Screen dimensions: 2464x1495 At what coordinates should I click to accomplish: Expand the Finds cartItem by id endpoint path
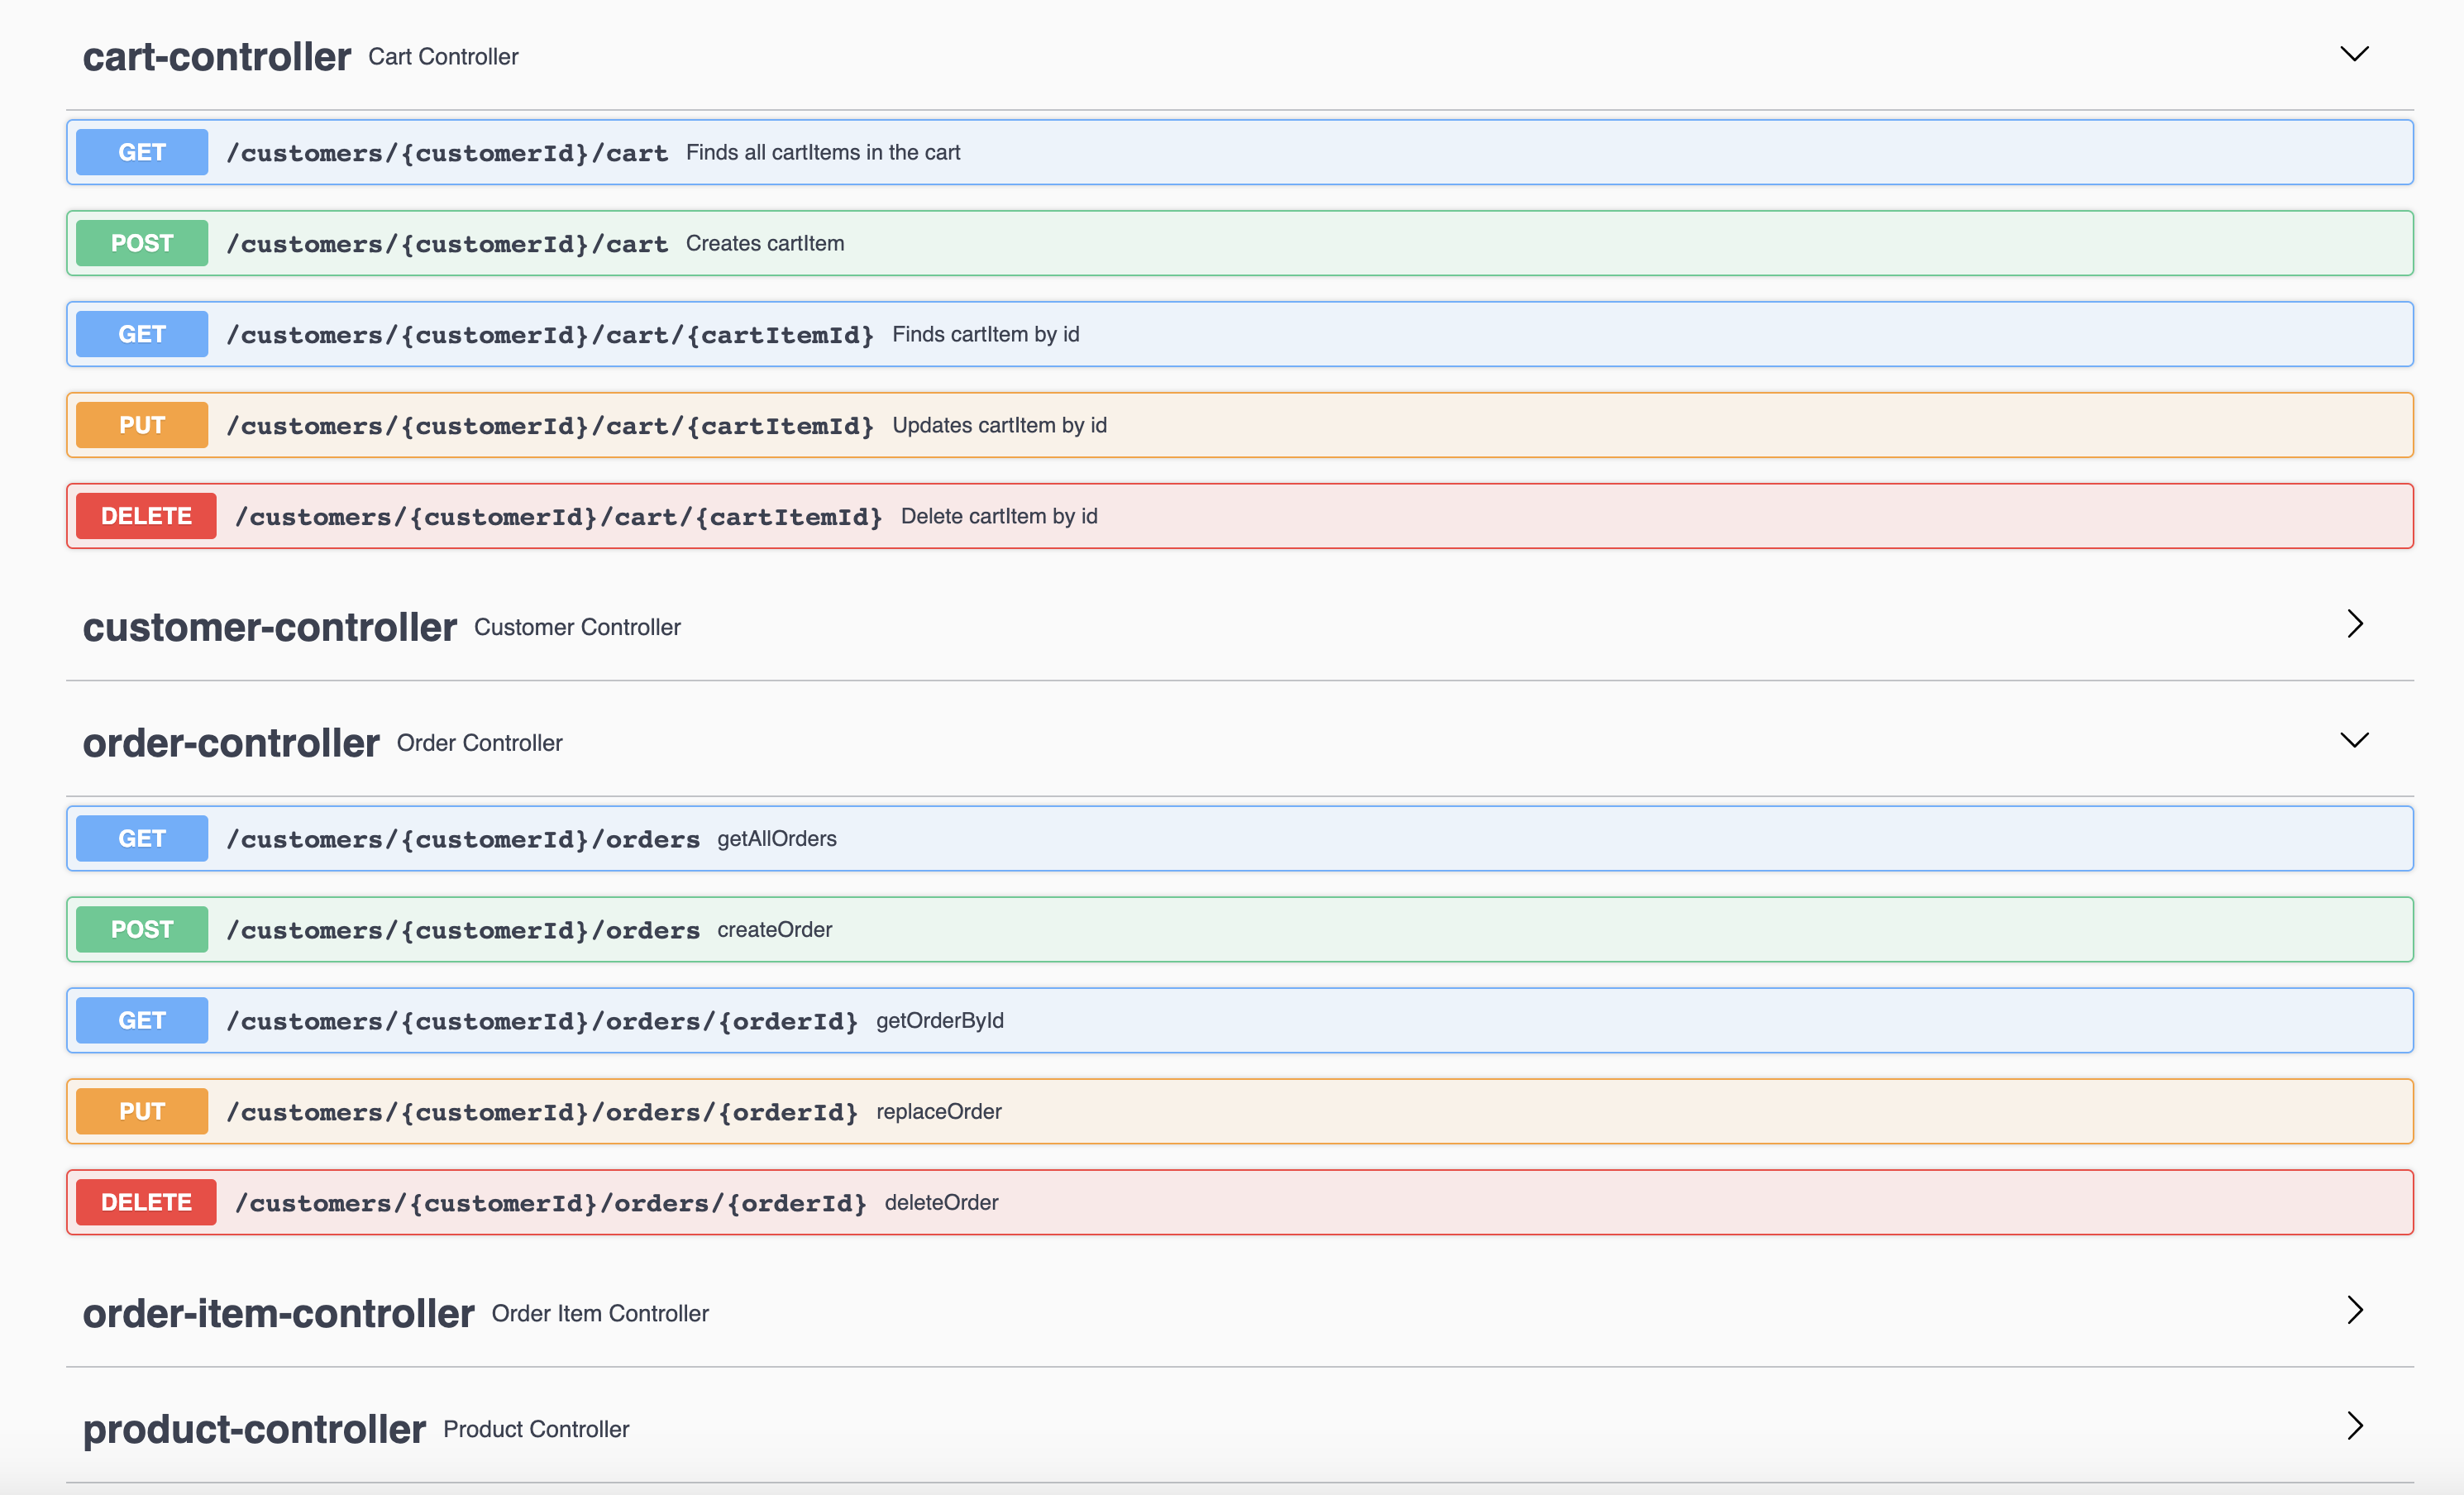pos(550,335)
